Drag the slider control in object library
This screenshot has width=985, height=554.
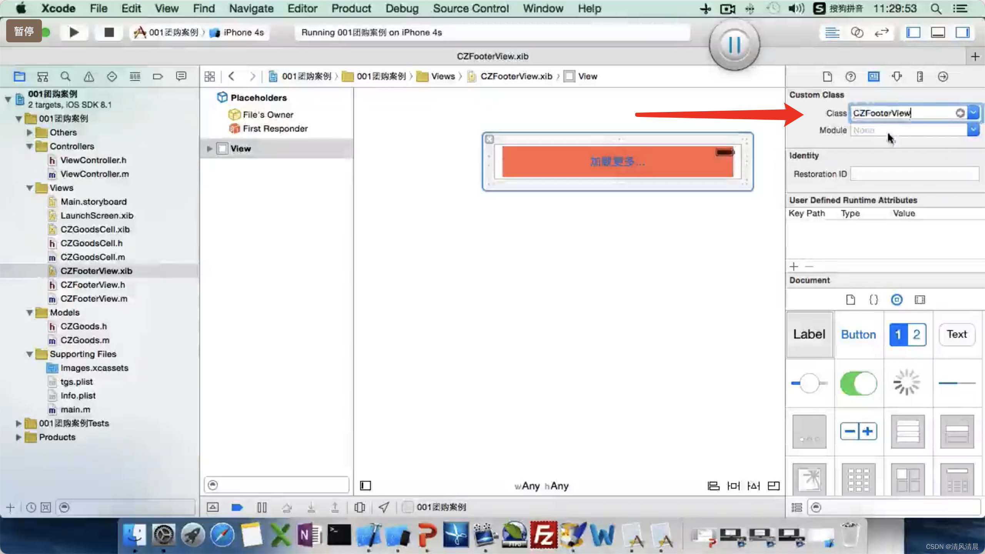[x=809, y=383]
